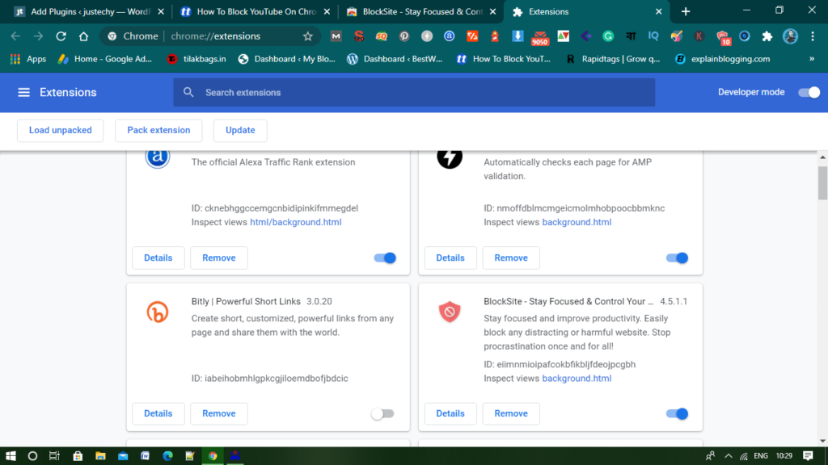Open the extension with red badge 10
Viewport: 828px width, 465px height.
[x=722, y=37]
